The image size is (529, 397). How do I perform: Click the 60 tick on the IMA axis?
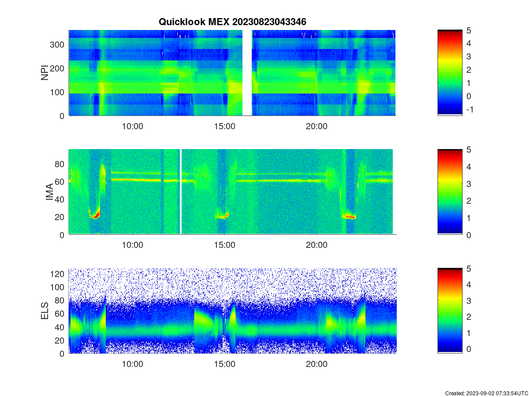tap(60, 181)
